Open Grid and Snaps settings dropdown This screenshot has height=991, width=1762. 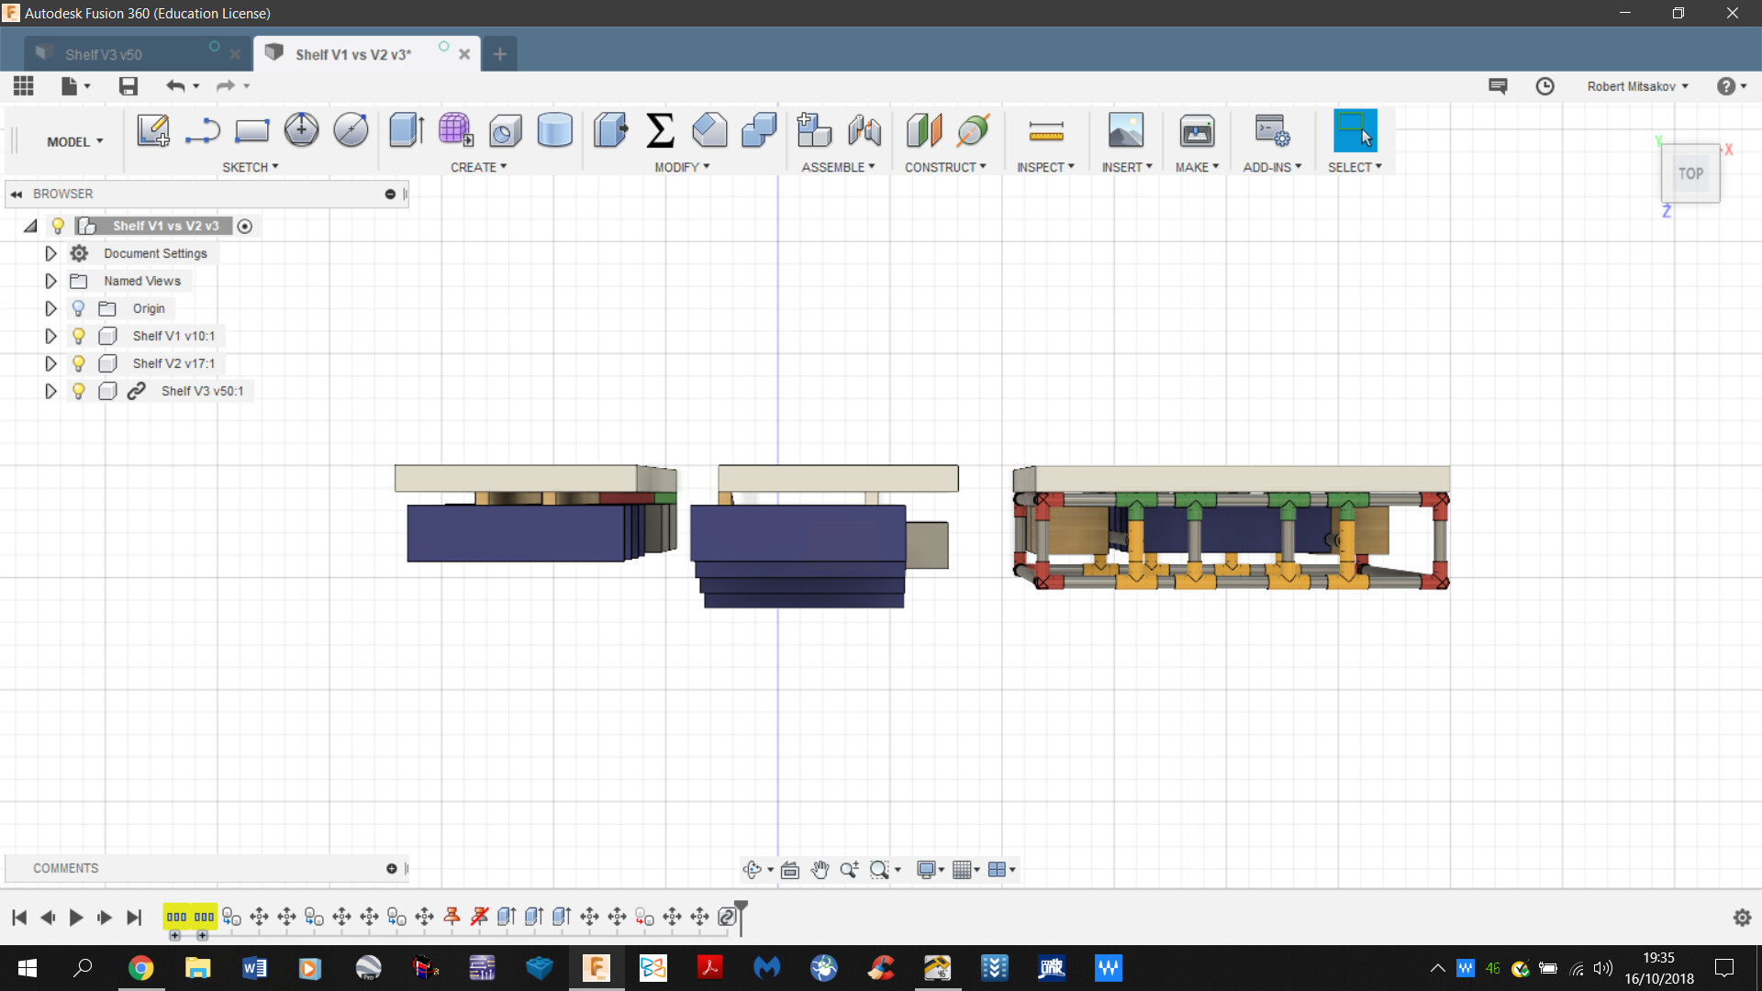point(966,869)
